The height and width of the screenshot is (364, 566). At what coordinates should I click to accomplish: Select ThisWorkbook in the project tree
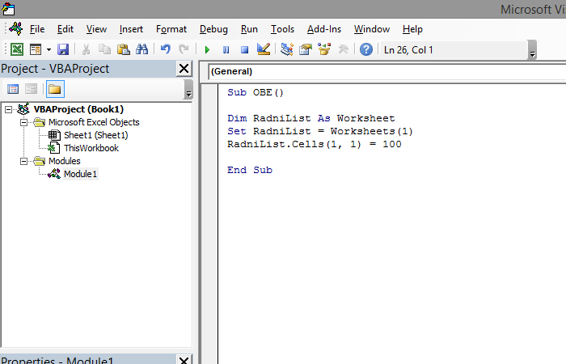pyautogui.click(x=91, y=148)
